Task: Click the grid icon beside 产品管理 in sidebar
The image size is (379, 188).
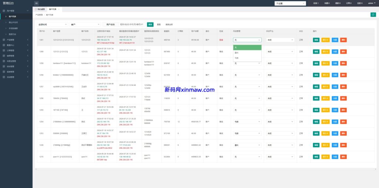Action: [4, 40]
